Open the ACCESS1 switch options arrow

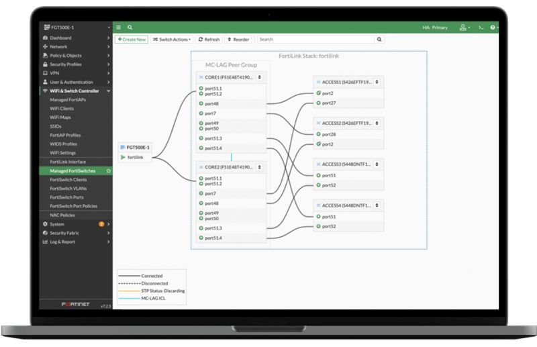[x=377, y=82]
